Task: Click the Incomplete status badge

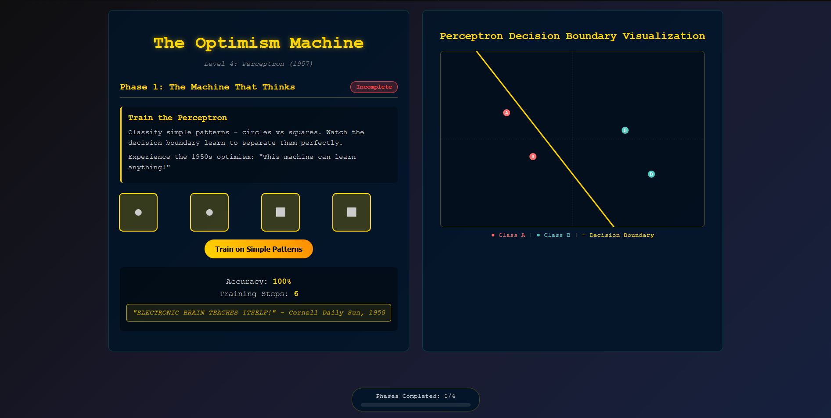Action: [374, 87]
